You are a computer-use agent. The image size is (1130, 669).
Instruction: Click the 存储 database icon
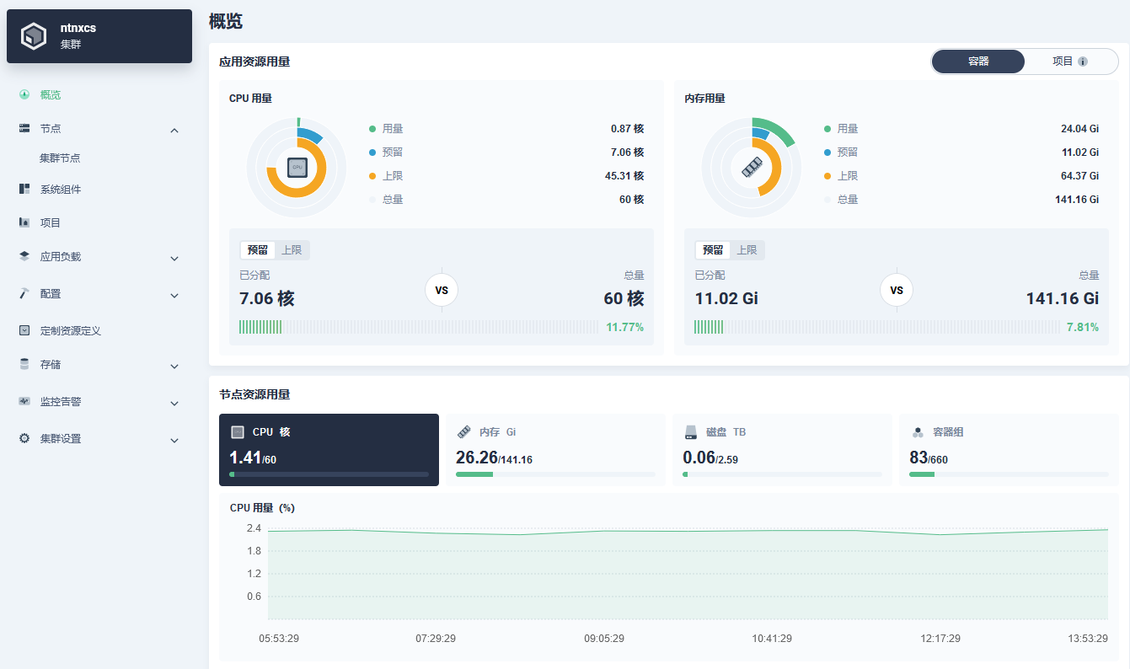click(x=24, y=364)
